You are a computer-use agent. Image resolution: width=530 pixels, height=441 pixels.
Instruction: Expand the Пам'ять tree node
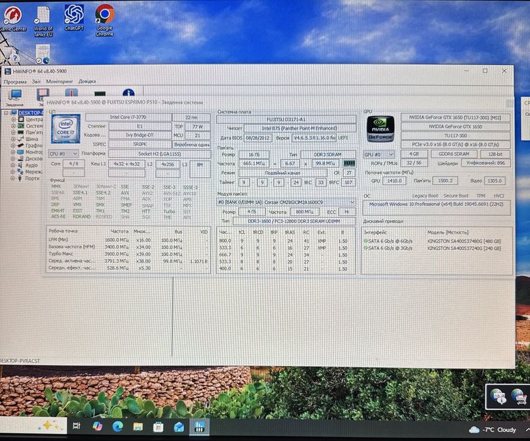[13, 132]
